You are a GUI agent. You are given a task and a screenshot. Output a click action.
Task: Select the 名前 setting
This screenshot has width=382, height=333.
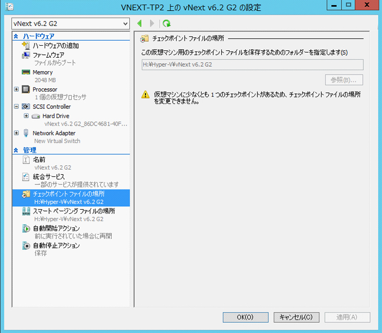coord(39,159)
